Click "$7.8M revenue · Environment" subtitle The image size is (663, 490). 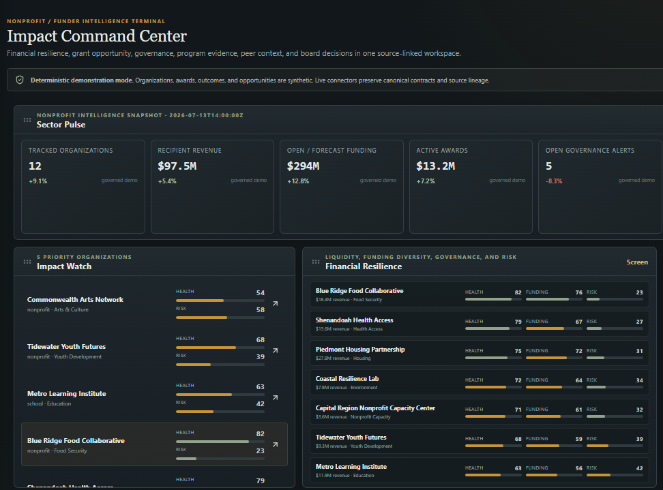click(347, 387)
